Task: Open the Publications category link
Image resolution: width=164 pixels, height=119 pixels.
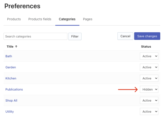Action: (x=14, y=90)
